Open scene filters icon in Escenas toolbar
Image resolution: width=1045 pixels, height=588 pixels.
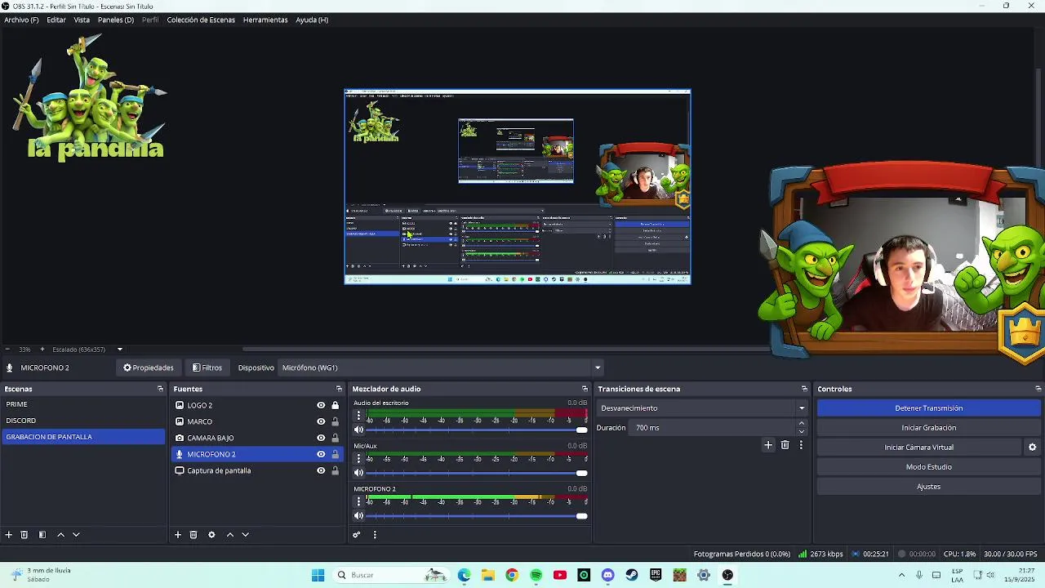(x=42, y=535)
